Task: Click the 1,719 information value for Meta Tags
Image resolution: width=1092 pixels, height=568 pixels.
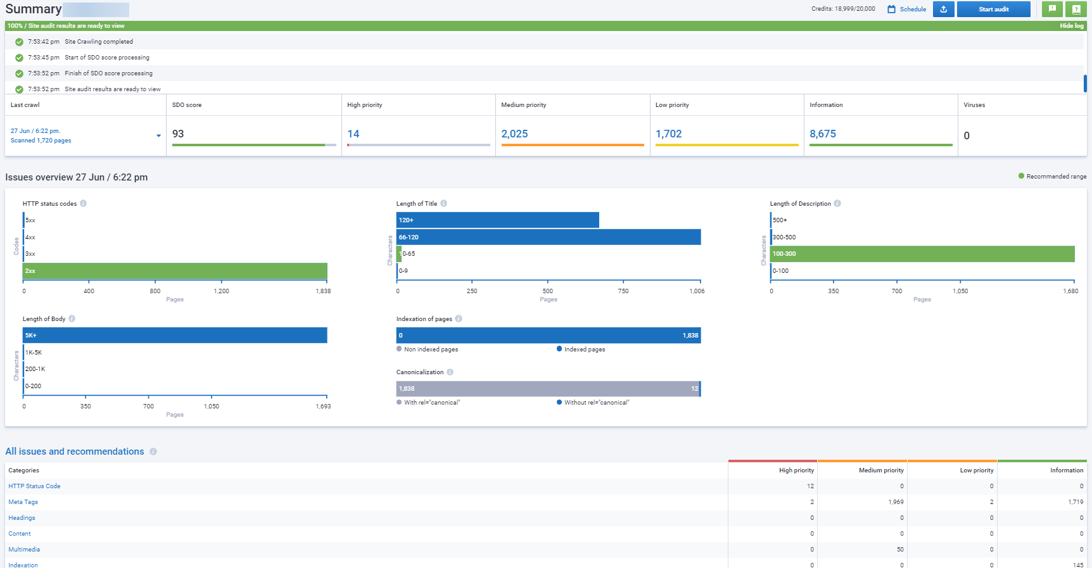Action: click(1076, 502)
